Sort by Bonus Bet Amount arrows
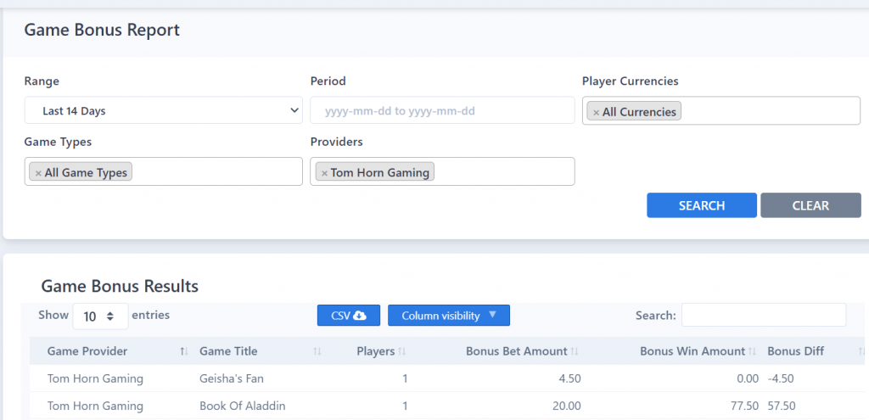The width and height of the screenshot is (869, 420). 575,351
